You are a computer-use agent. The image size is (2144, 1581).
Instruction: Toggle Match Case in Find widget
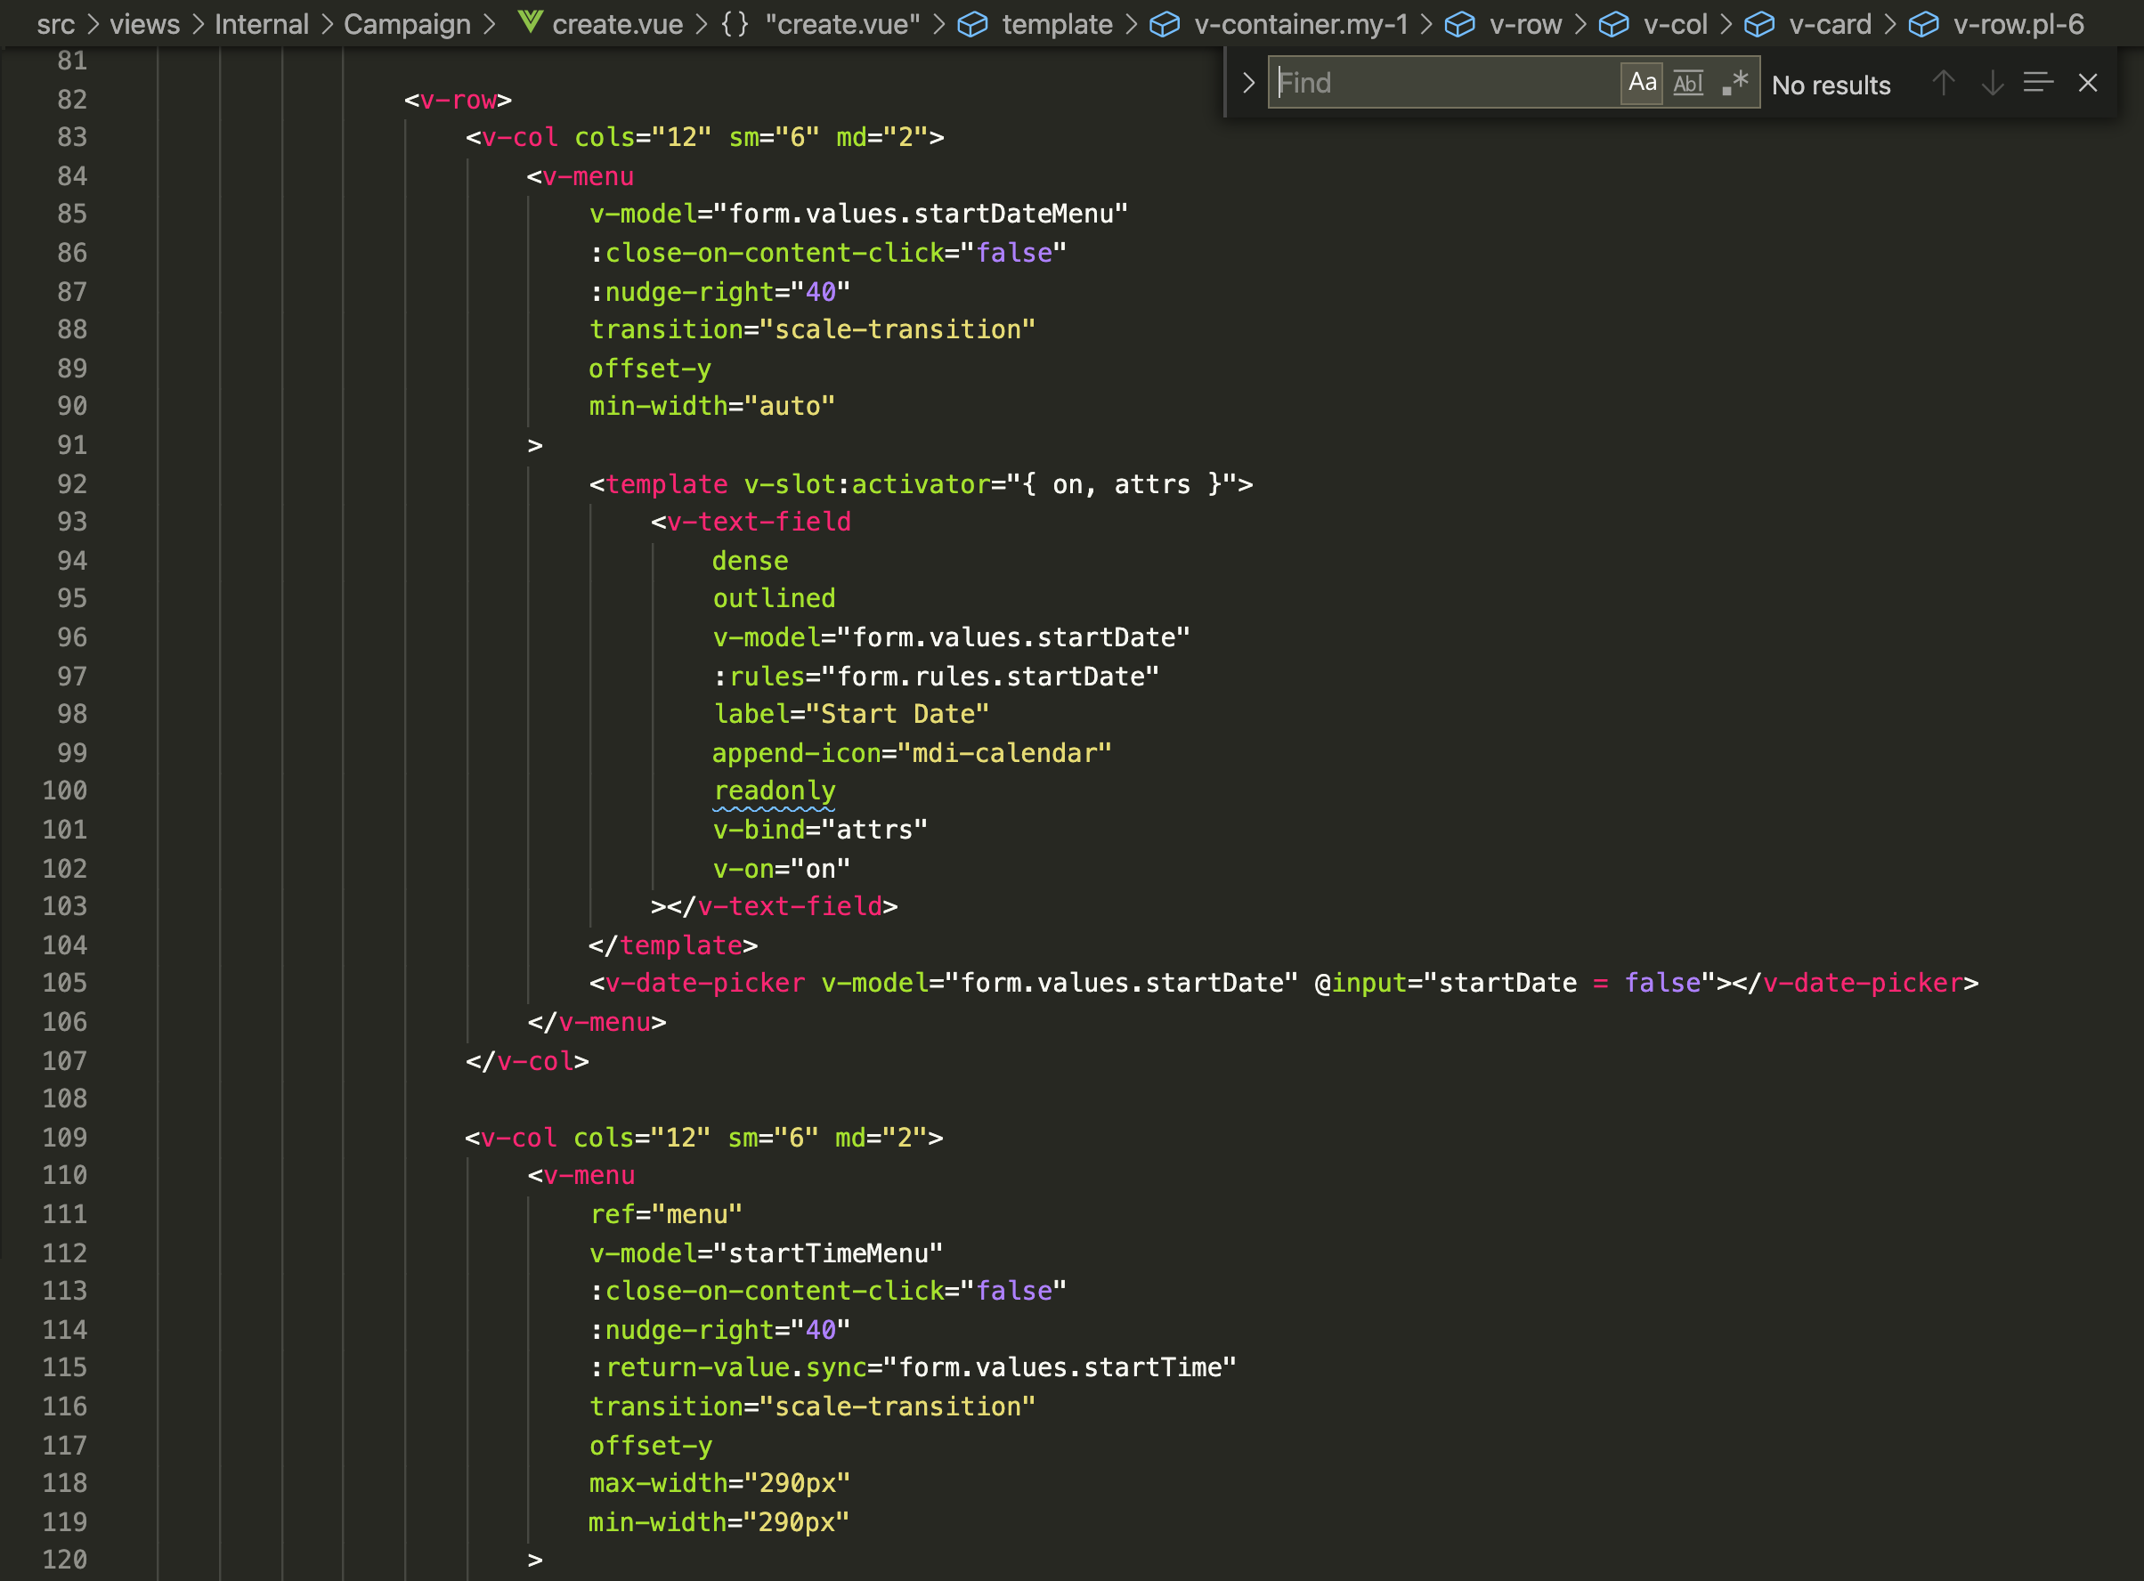click(1642, 82)
